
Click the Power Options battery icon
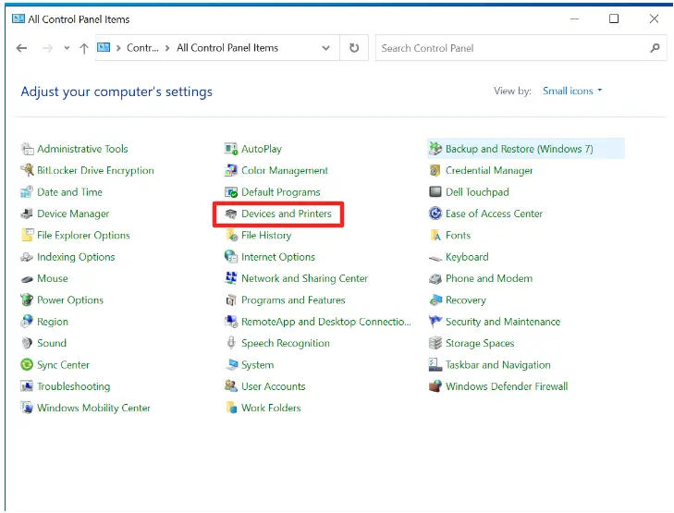[x=27, y=299]
